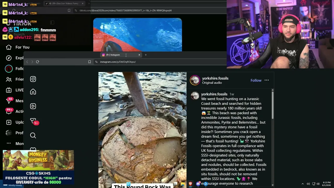
Task: Click the yorkshire.fossils header avatar
Action: coord(195,80)
